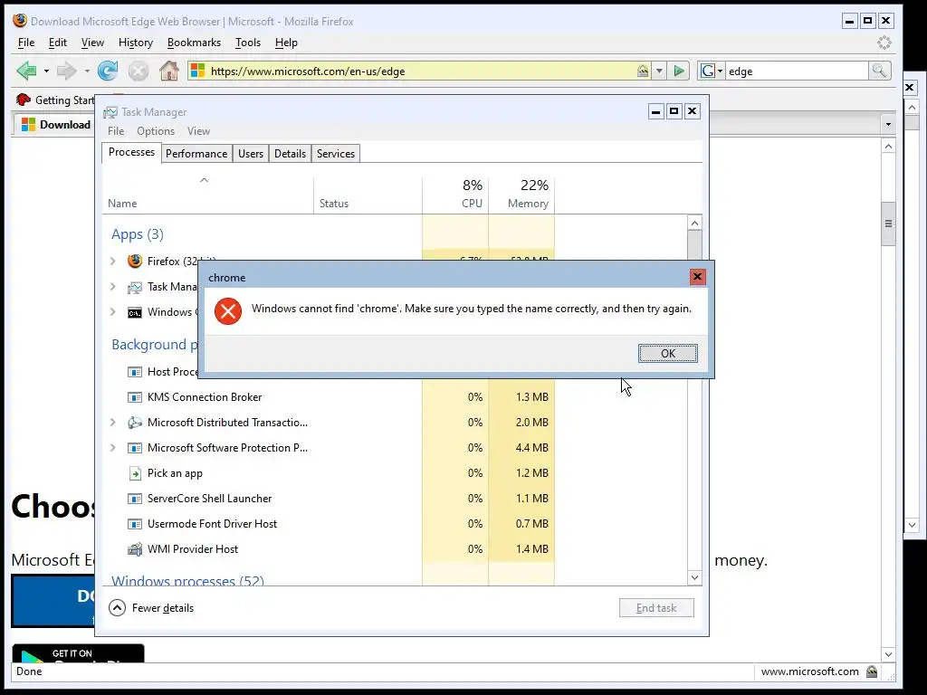Screen dimensions: 927x695
Task: Open the Back button history dropdown
Action: [x=46, y=71]
